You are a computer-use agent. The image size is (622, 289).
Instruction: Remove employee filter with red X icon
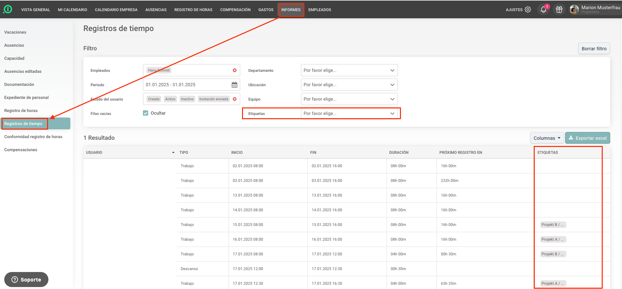pos(234,71)
